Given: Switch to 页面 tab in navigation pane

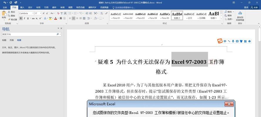Looking at the screenshot, I should 12,40.
